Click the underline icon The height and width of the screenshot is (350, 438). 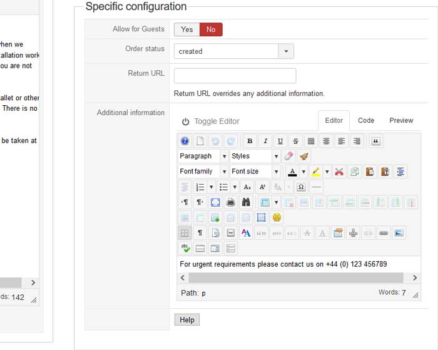pyautogui.click(x=280, y=142)
